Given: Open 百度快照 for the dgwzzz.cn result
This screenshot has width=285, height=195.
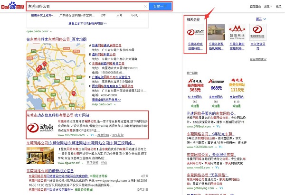Looking at the screenshot, I should [x=93, y=163].
